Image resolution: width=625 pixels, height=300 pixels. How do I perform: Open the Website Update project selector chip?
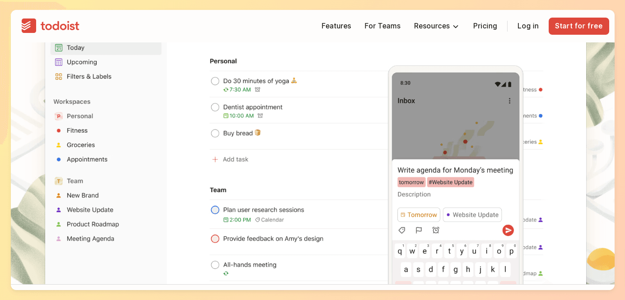(x=472, y=215)
